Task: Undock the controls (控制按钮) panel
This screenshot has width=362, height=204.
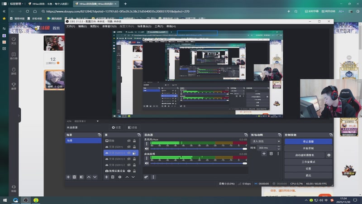Action: (331, 135)
